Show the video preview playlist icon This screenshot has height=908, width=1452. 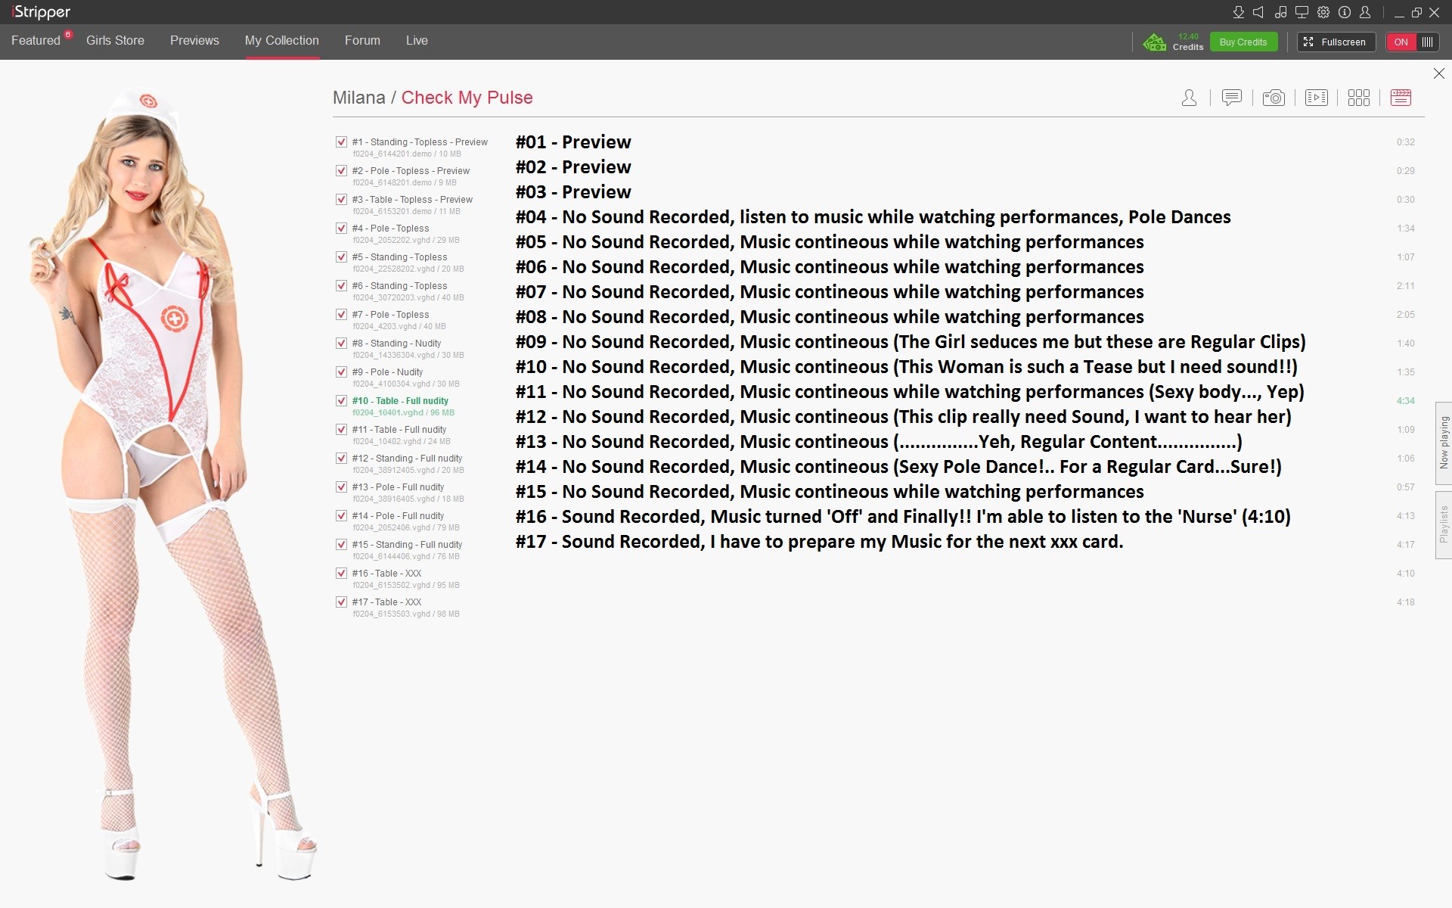pos(1316,98)
